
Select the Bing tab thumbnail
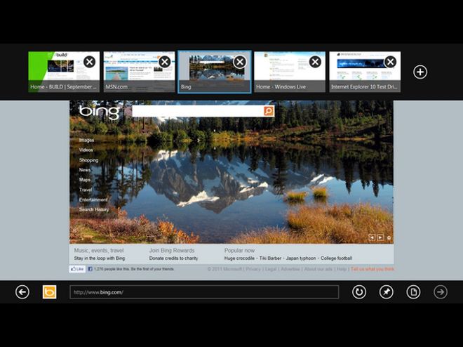pyautogui.click(x=215, y=72)
